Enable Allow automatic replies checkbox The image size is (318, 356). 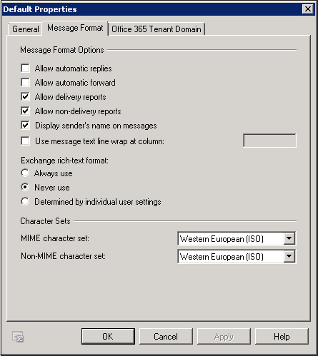point(25,68)
